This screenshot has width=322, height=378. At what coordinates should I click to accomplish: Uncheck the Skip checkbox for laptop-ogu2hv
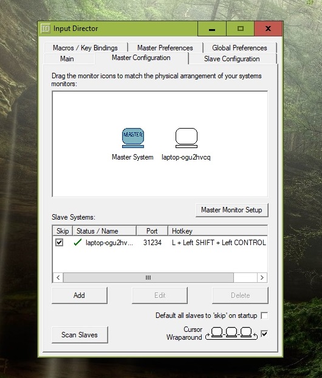(60, 242)
